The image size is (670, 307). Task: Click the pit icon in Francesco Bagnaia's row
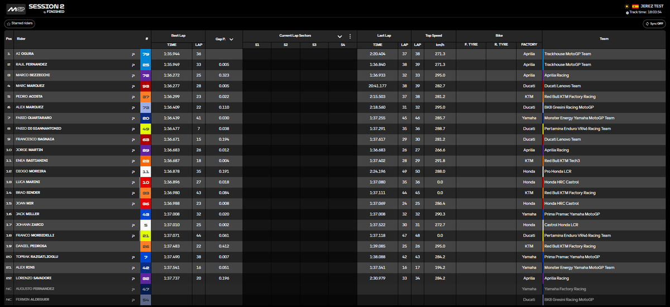133,140
